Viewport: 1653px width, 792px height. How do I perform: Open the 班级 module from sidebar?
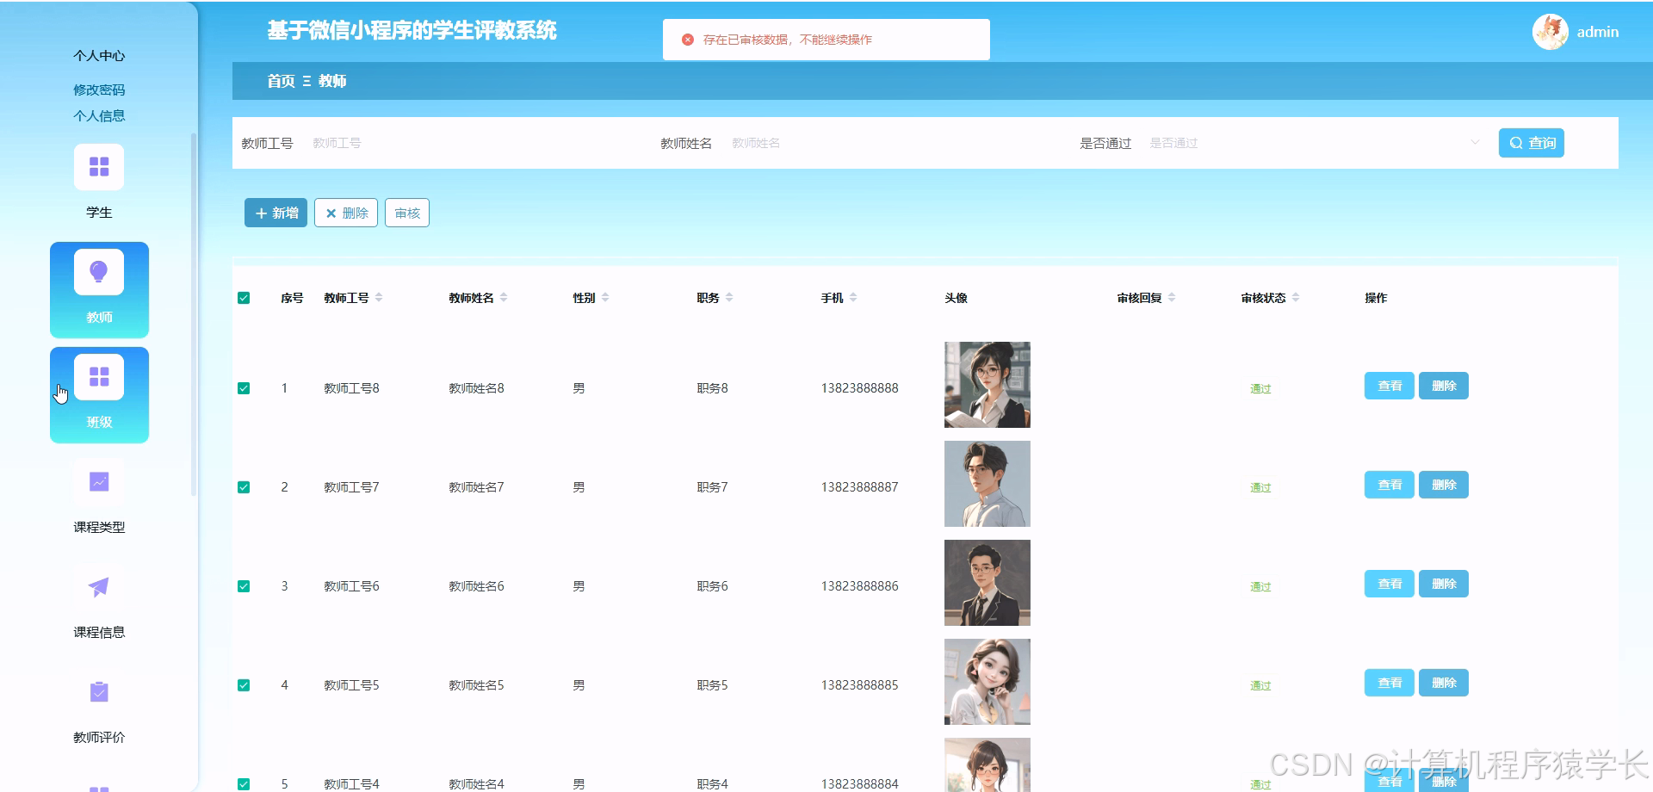(x=99, y=376)
